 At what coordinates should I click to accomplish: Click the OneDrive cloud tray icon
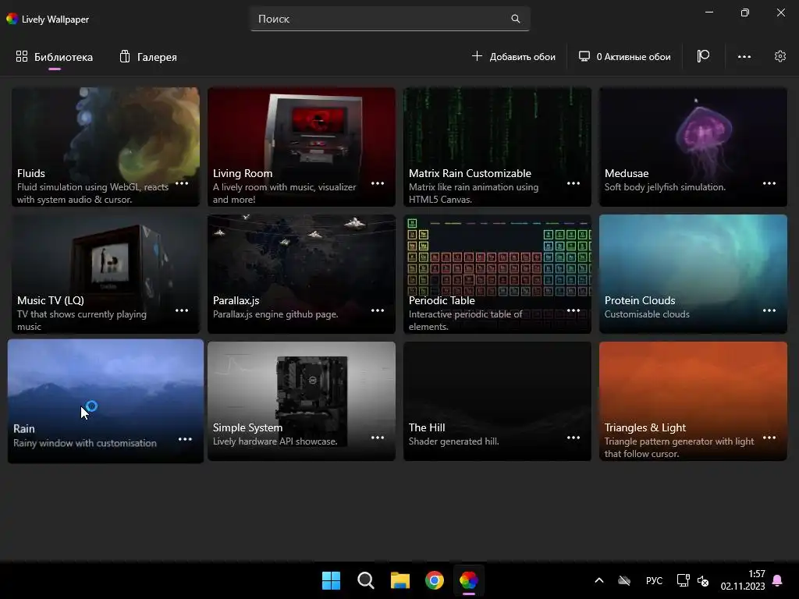[624, 580]
